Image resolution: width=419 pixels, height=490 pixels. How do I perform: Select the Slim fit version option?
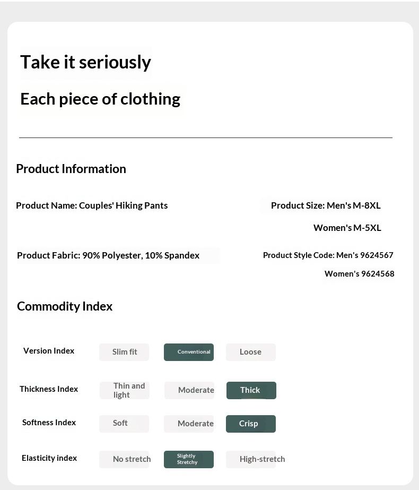[x=124, y=352]
